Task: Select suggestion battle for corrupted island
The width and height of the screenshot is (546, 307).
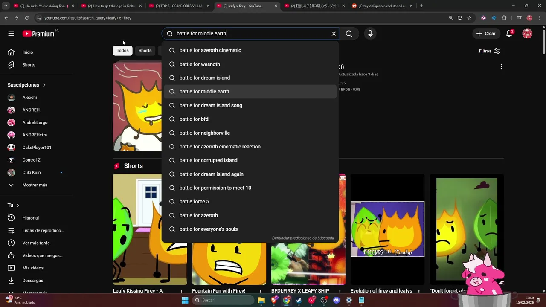Action: (250, 160)
